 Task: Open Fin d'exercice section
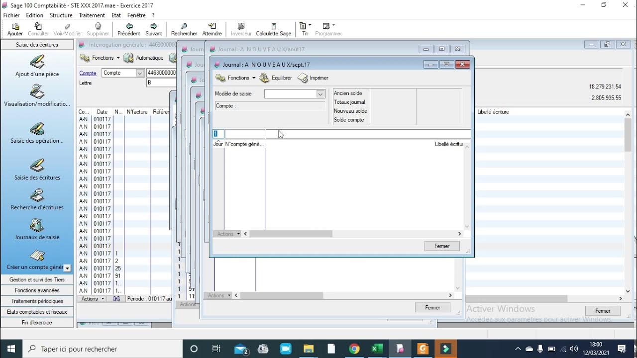point(37,323)
